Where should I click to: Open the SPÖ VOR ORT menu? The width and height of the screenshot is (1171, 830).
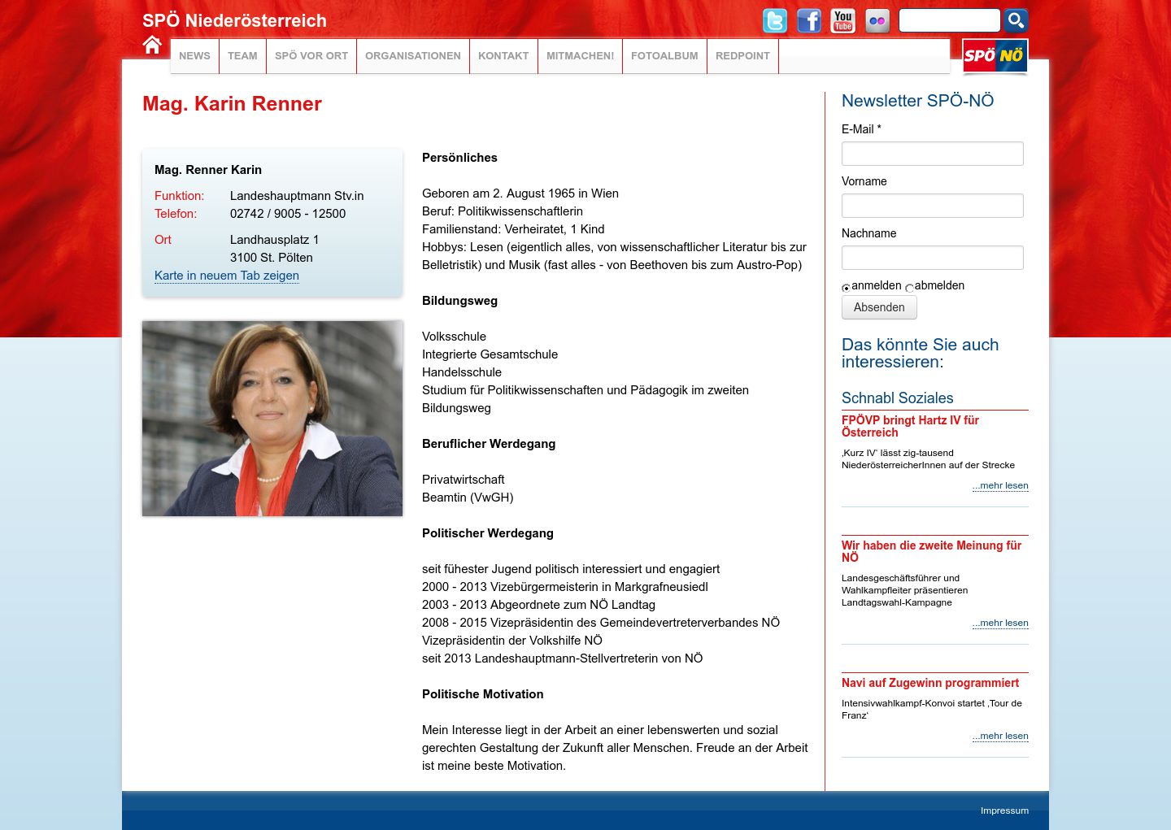(x=311, y=56)
